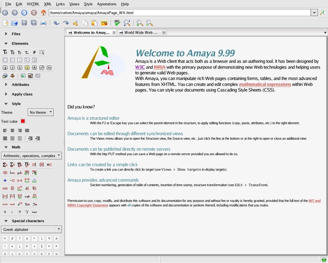The image size is (328, 263).
Task: Open the No theme dropdown
Action: 41,112
